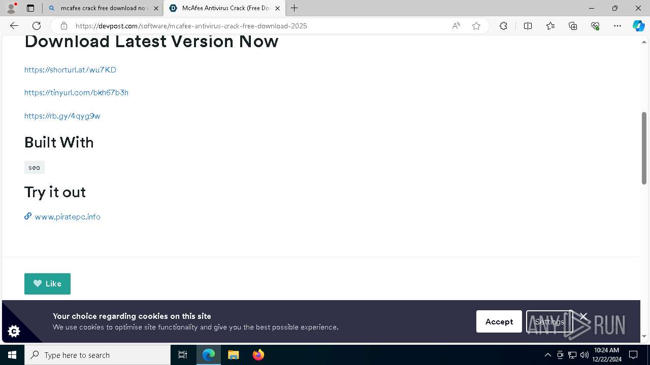Open network status tray icon

(572, 355)
